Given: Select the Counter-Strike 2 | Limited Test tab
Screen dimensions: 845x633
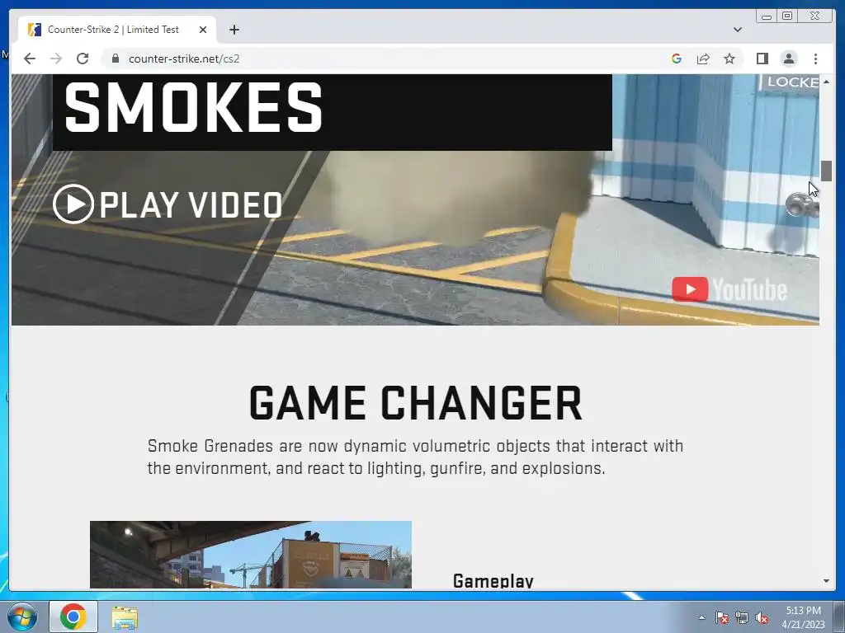Looking at the screenshot, I should (x=117, y=30).
